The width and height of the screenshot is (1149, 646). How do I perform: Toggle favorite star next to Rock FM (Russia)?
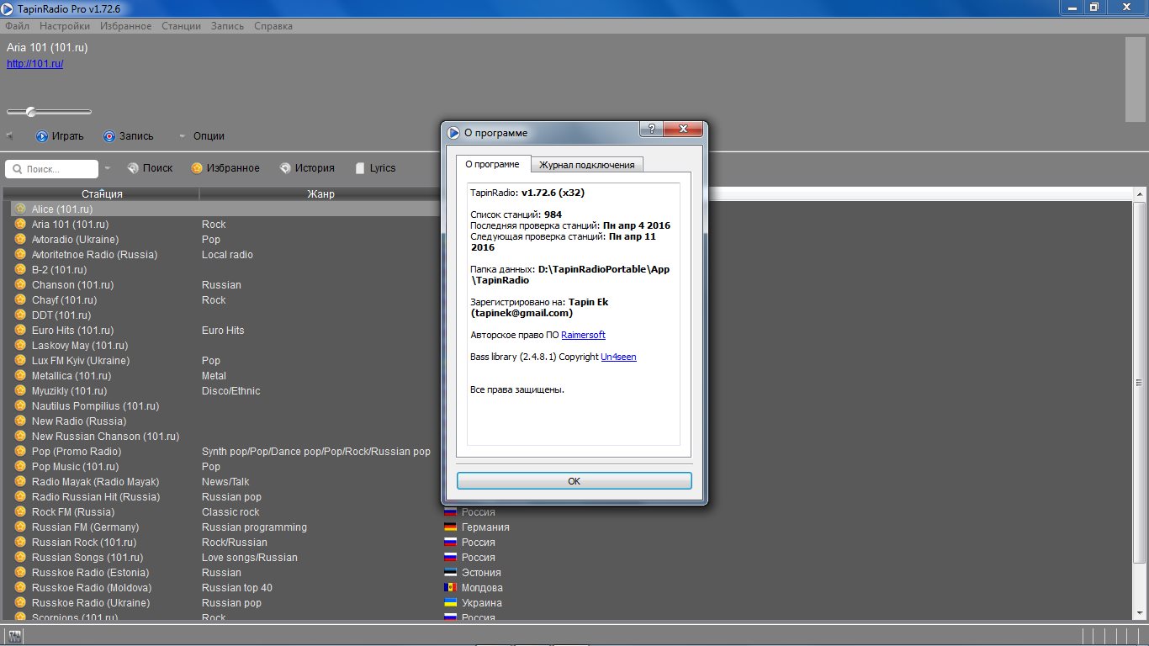pos(20,512)
